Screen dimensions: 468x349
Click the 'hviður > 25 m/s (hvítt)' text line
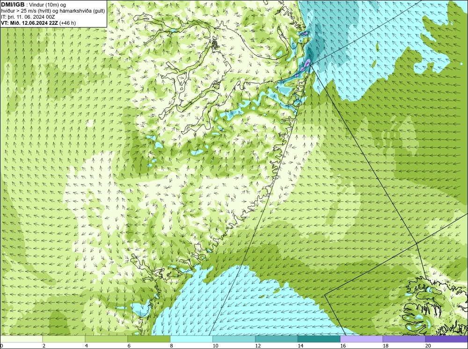click(53, 11)
